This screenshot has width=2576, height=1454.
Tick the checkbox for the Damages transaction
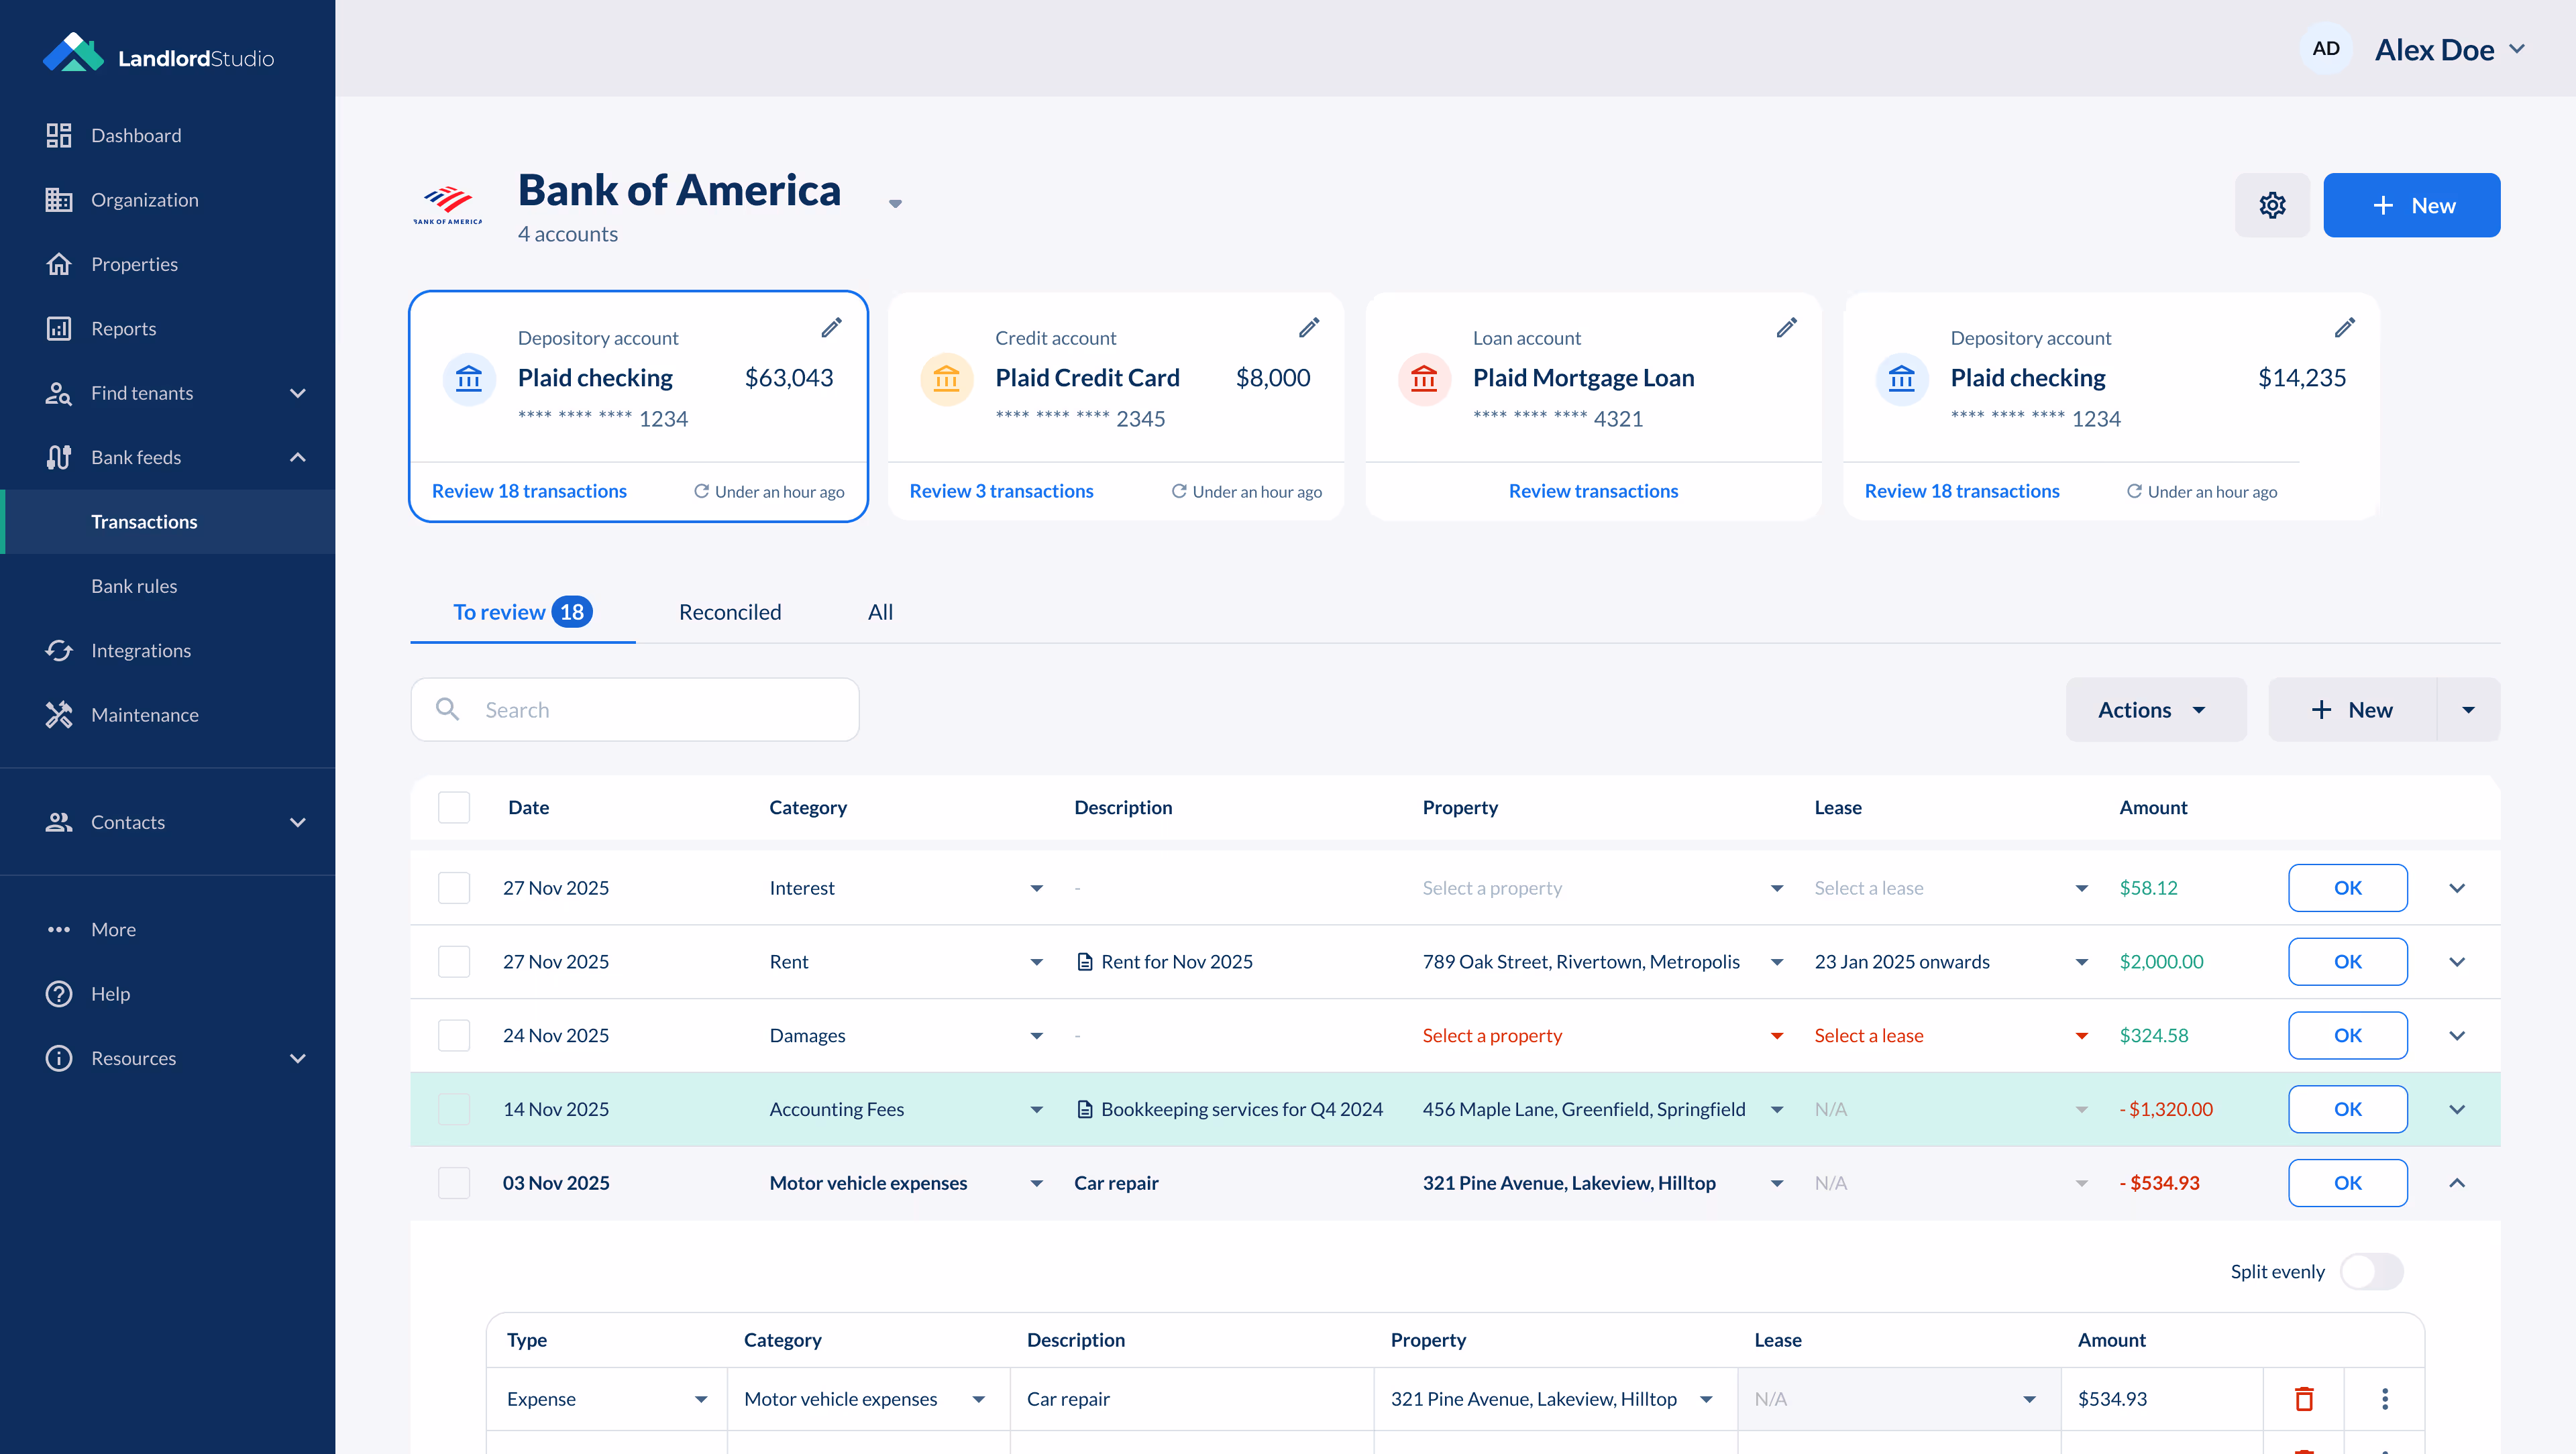[x=454, y=1035]
